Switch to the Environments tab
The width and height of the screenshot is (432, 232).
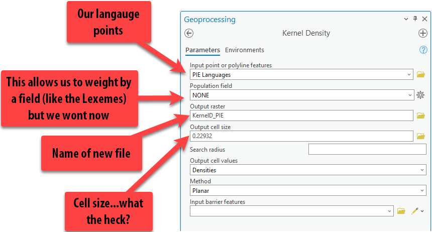tap(244, 50)
